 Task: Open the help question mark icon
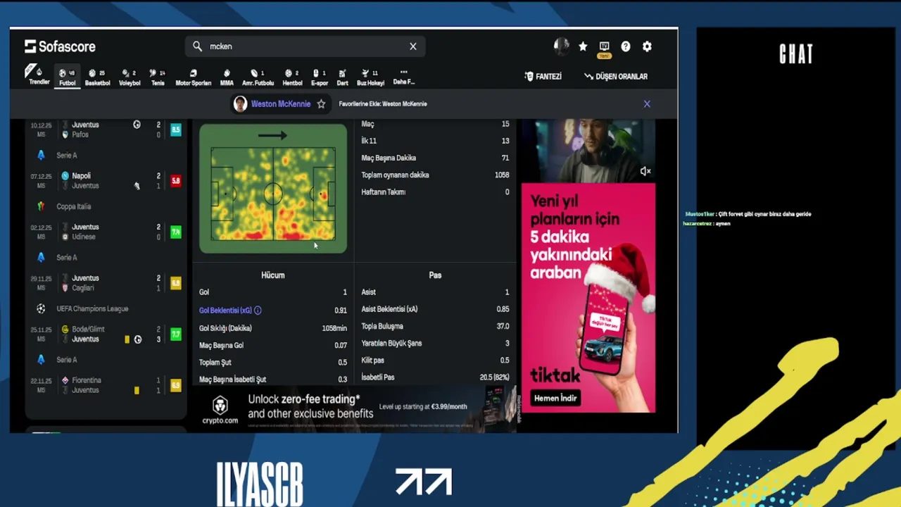tap(626, 46)
